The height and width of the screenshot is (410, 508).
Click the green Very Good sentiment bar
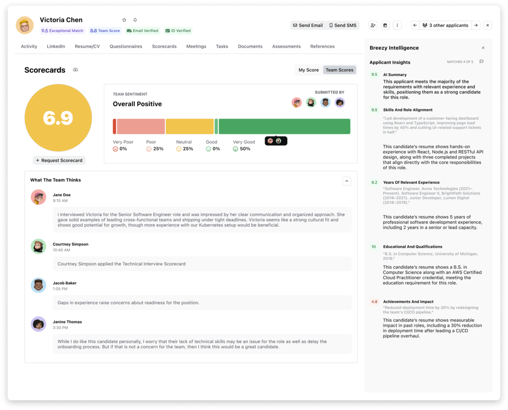point(285,126)
